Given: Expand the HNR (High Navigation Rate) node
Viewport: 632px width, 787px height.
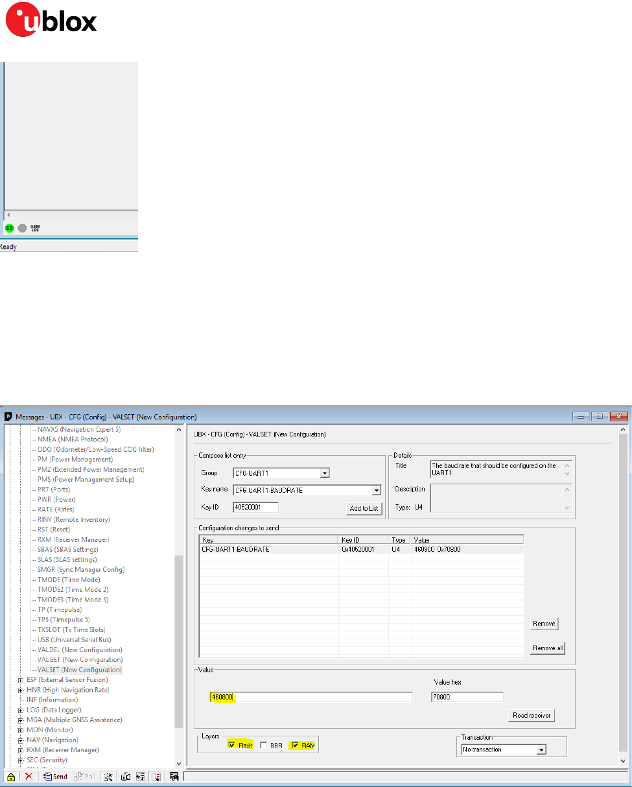Looking at the screenshot, I should [x=21, y=690].
